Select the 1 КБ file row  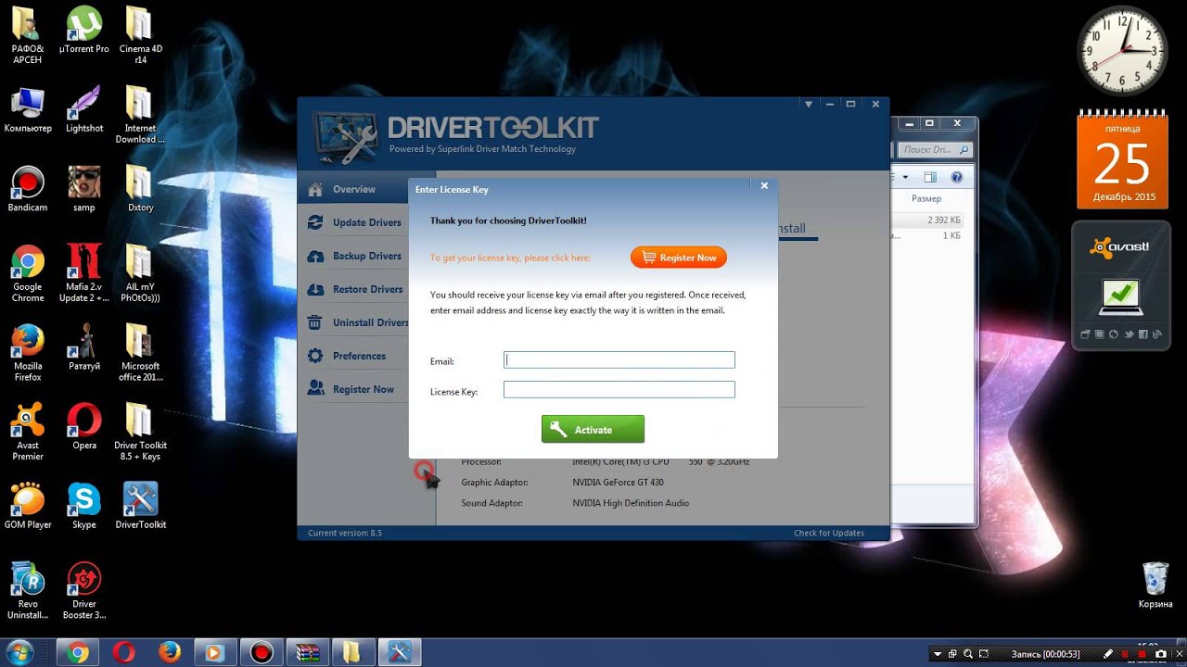(x=927, y=236)
